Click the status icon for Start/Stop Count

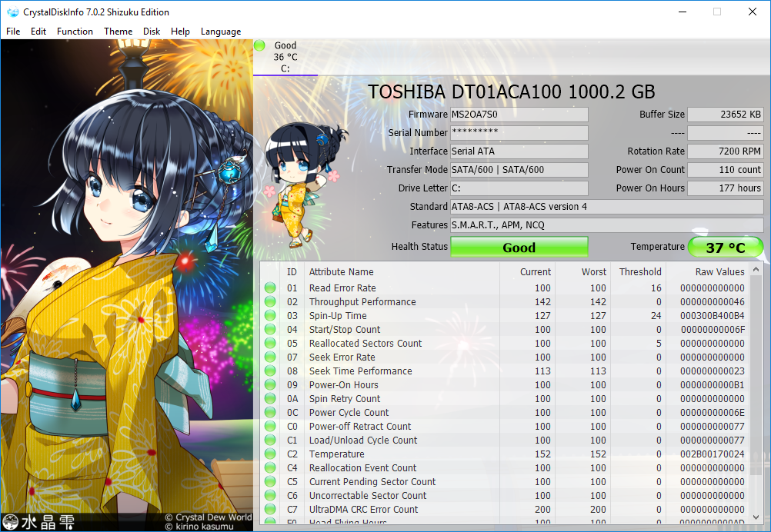(270, 329)
